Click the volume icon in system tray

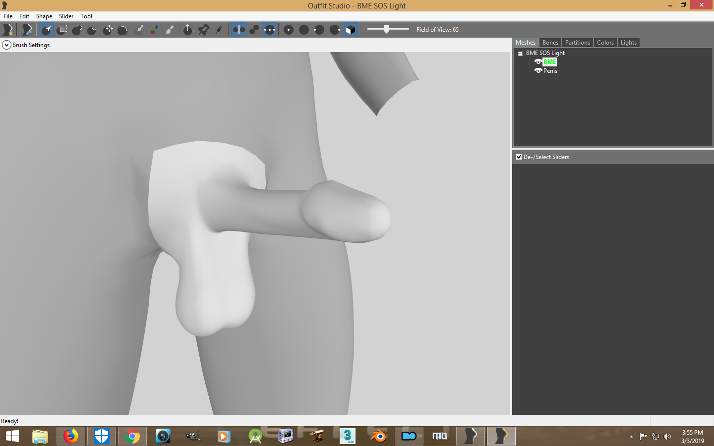click(x=667, y=437)
